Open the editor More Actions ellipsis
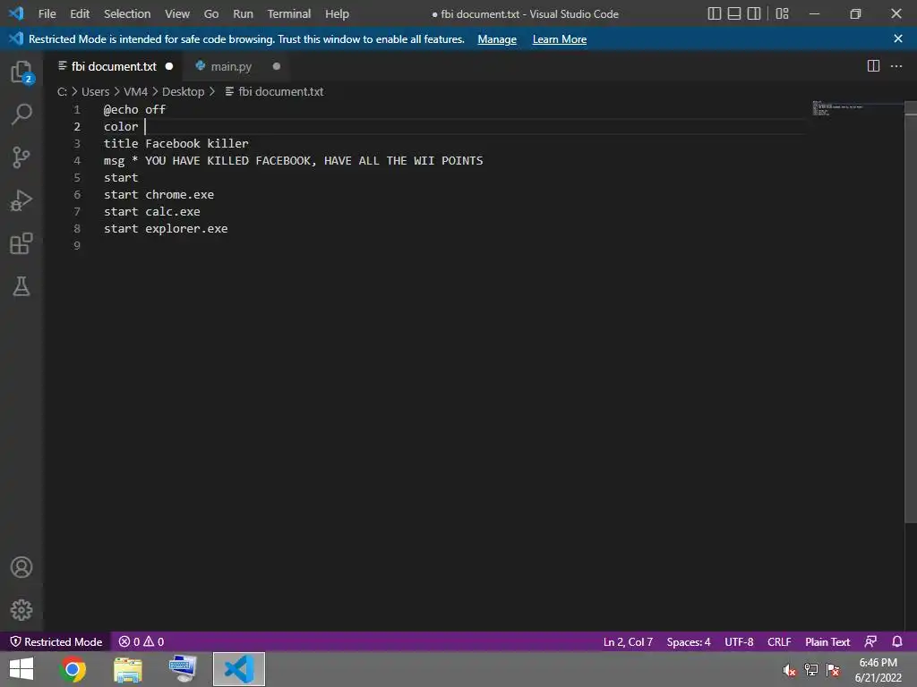The height and width of the screenshot is (687, 917). click(x=896, y=66)
